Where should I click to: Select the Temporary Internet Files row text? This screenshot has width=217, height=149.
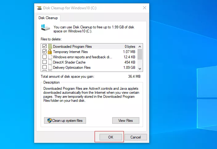(70, 52)
